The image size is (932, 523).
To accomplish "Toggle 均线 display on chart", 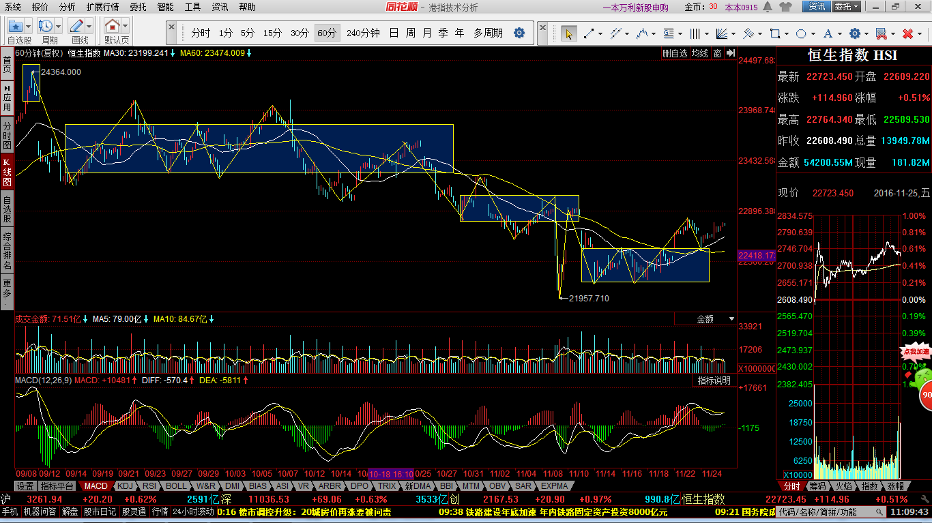I will tap(700, 53).
